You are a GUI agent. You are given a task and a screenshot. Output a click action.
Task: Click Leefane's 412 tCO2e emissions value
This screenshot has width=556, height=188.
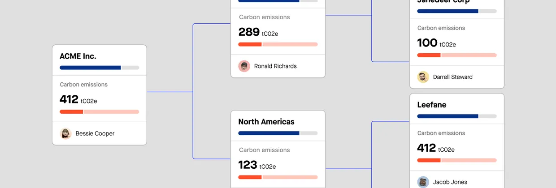click(436, 148)
